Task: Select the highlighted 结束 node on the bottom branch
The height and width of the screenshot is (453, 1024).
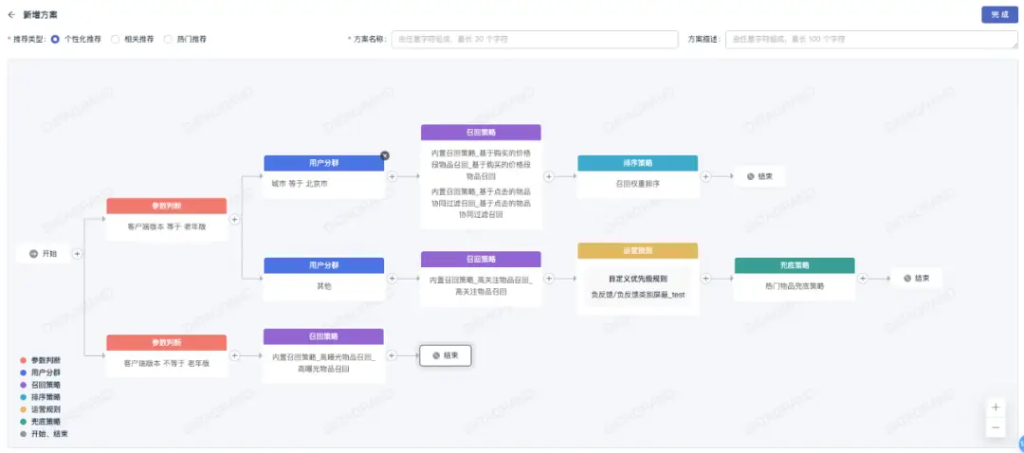Action: click(446, 355)
